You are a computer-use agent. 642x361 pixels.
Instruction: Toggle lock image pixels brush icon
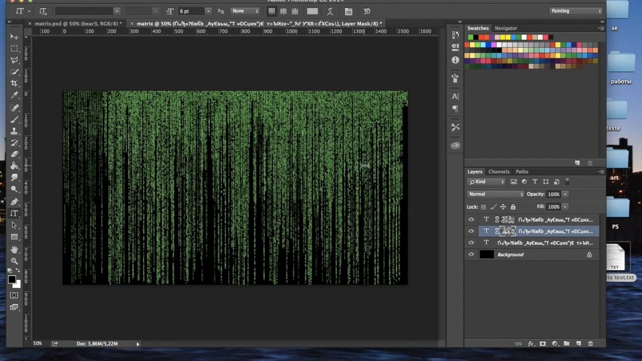click(494, 207)
